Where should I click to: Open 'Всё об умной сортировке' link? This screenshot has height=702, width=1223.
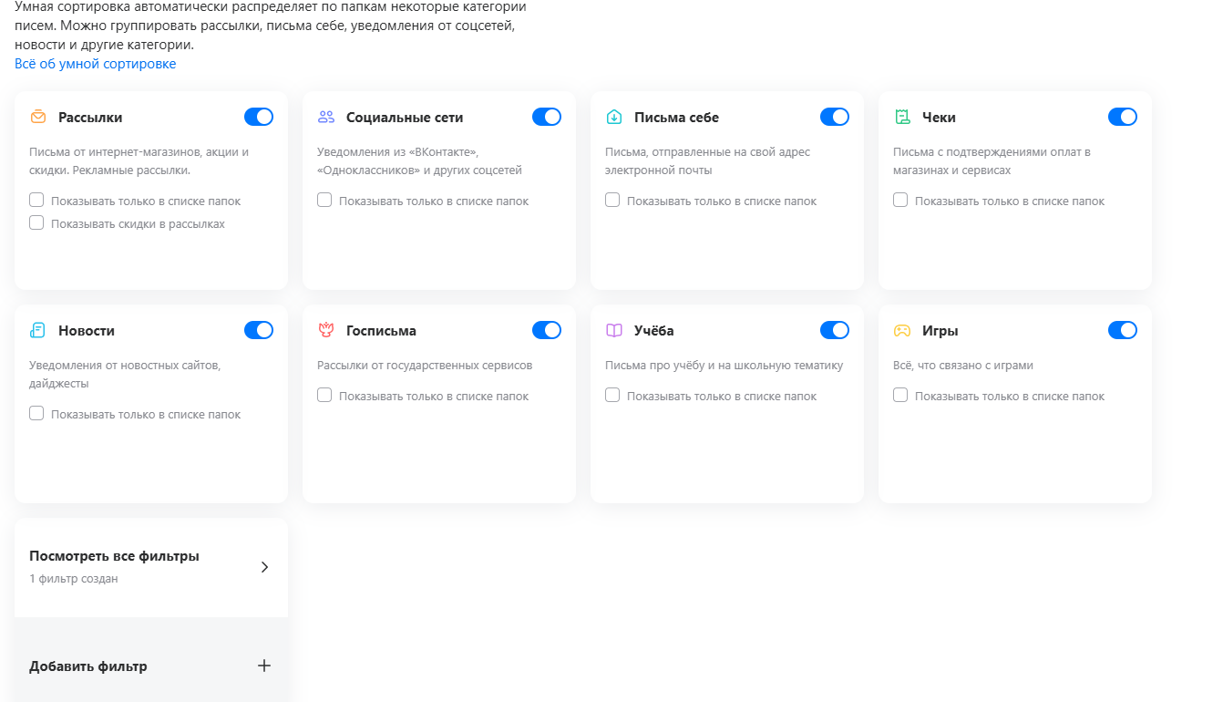(x=96, y=64)
